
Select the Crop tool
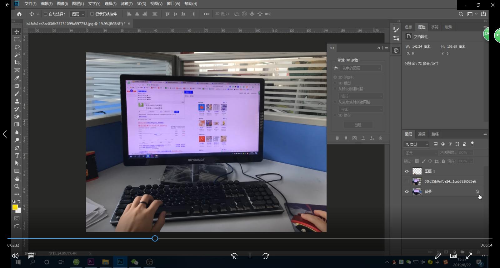tap(17, 62)
